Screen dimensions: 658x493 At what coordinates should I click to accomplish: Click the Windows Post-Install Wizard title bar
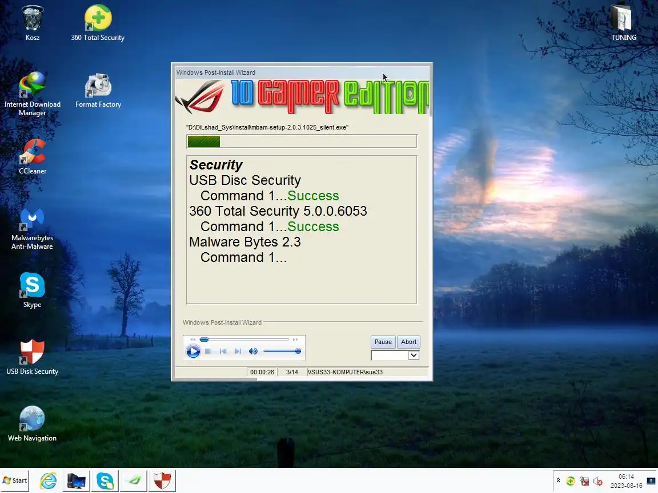[x=302, y=72]
